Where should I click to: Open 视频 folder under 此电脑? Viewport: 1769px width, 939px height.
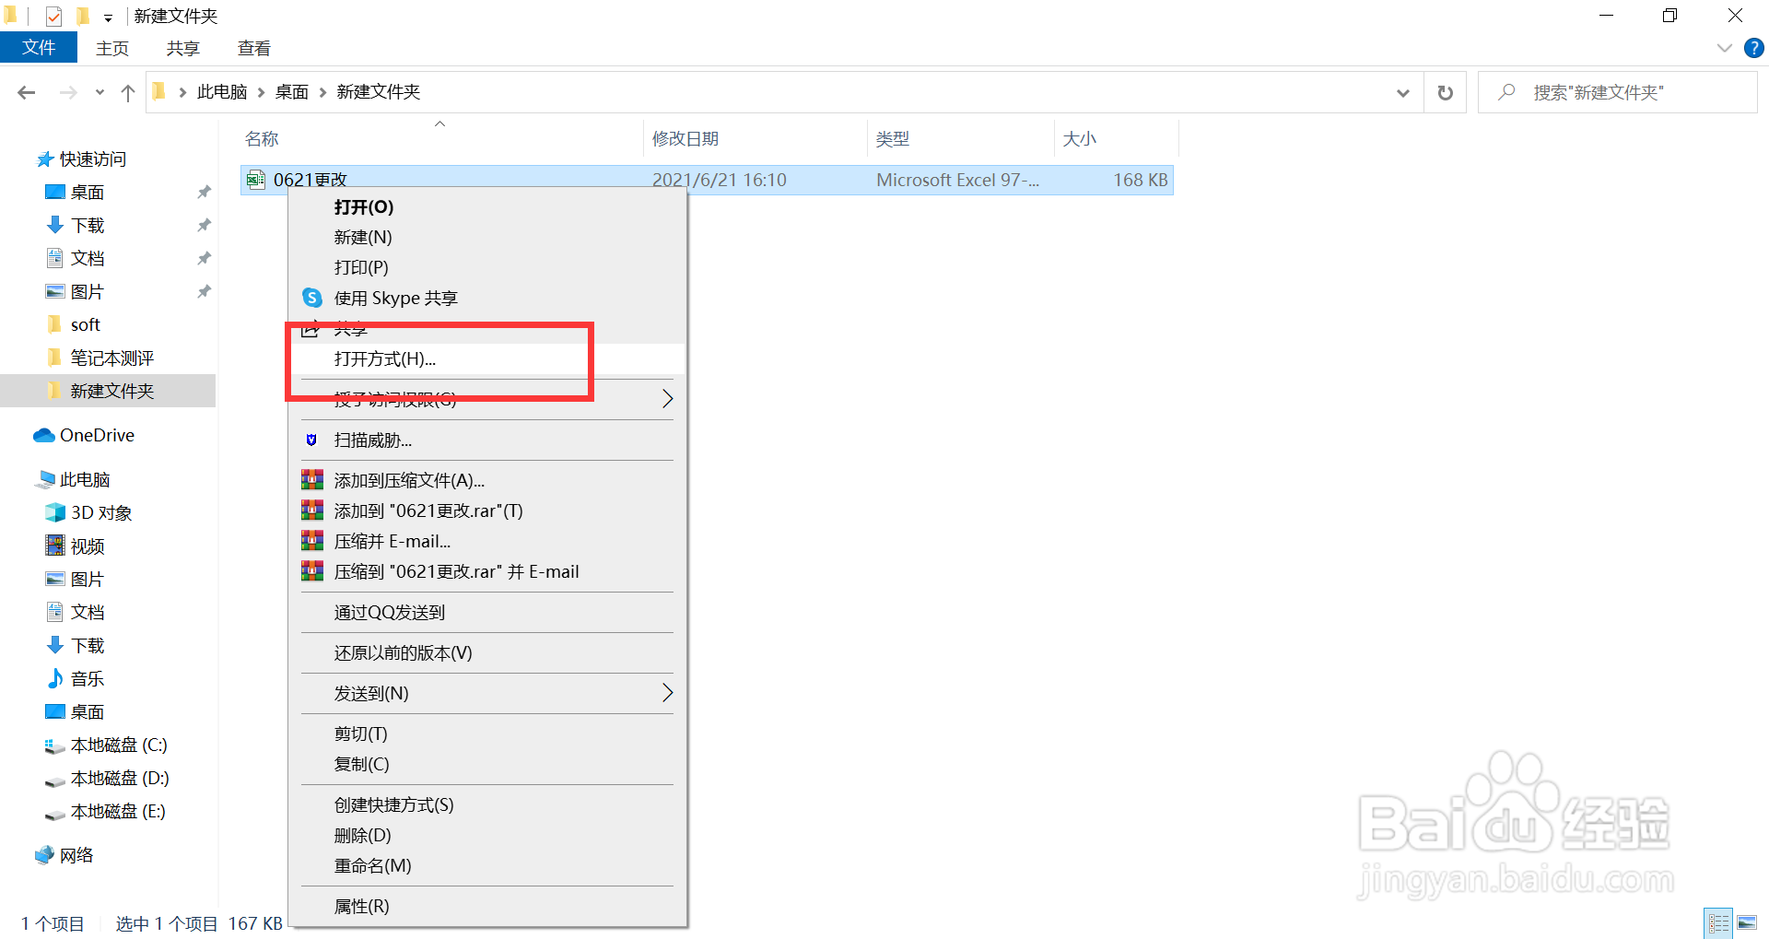tap(88, 546)
